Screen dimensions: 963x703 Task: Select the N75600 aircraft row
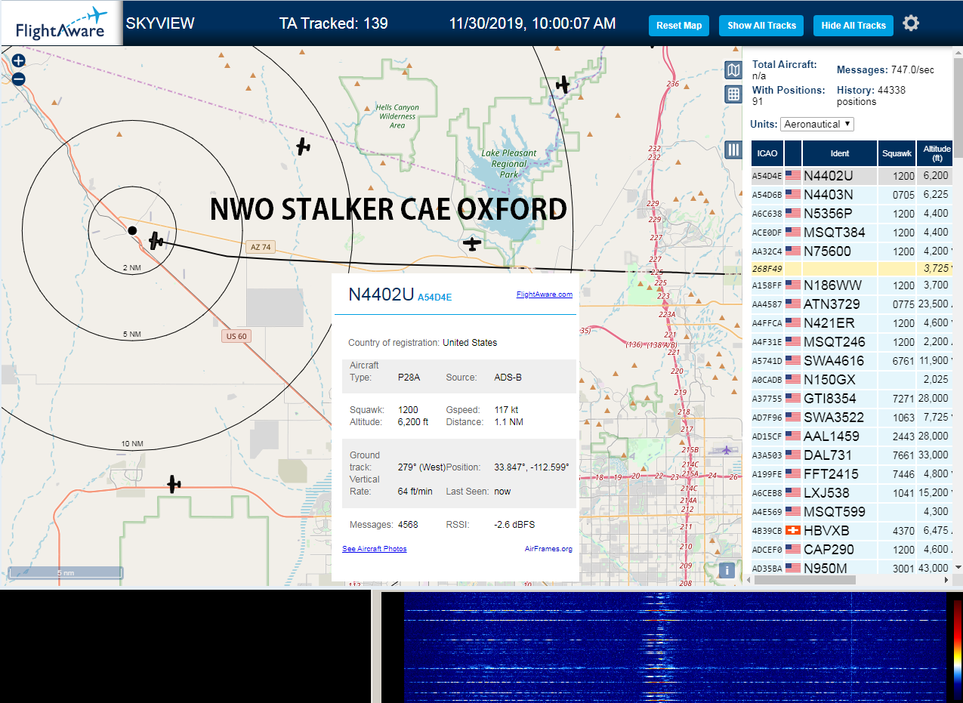pyautogui.click(x=852, y=251)
